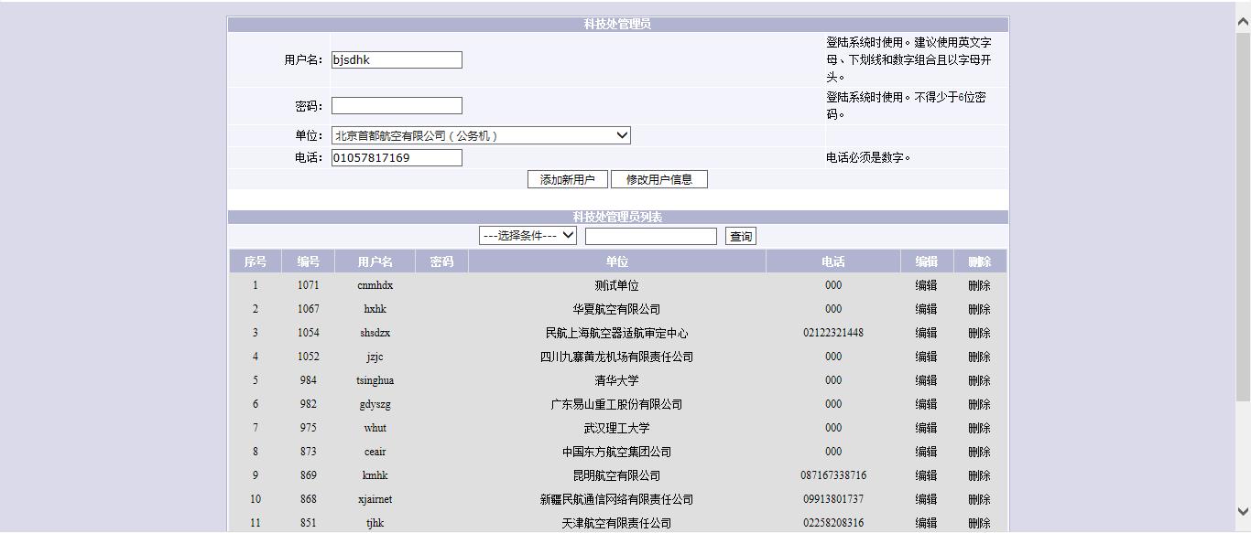The width and height of the screenshot is (1251, 533).
Task: Edit the gdyszg user row
Action: pos(926,404)
